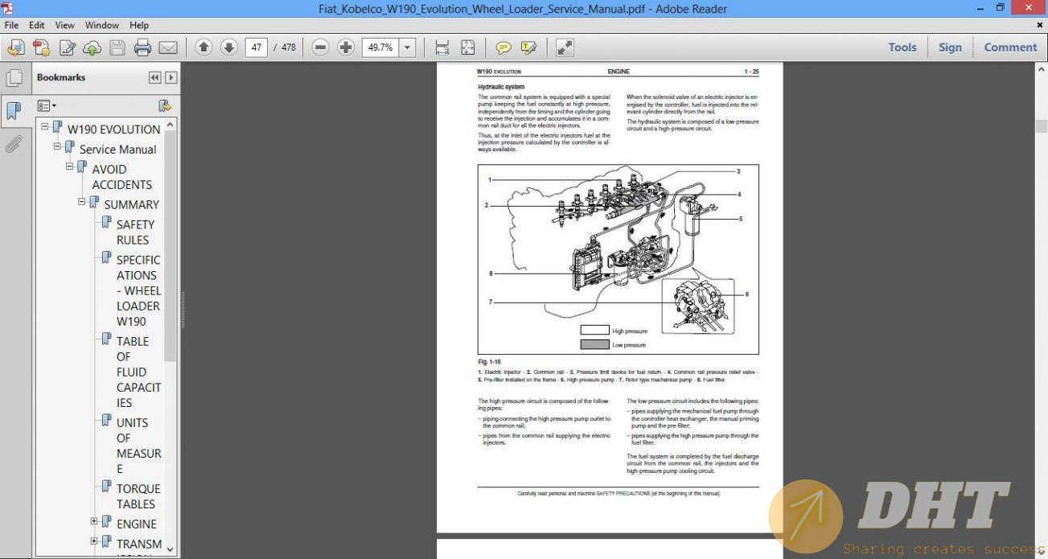Image resolution: width=1048 pixels, height=559 pixels.
Task: Click the Fit Width scrolling icon
Action: [442, 47]
